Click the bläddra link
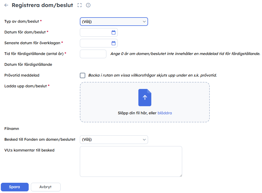Viewport: 262px width, 193px height. pos(165,113)
